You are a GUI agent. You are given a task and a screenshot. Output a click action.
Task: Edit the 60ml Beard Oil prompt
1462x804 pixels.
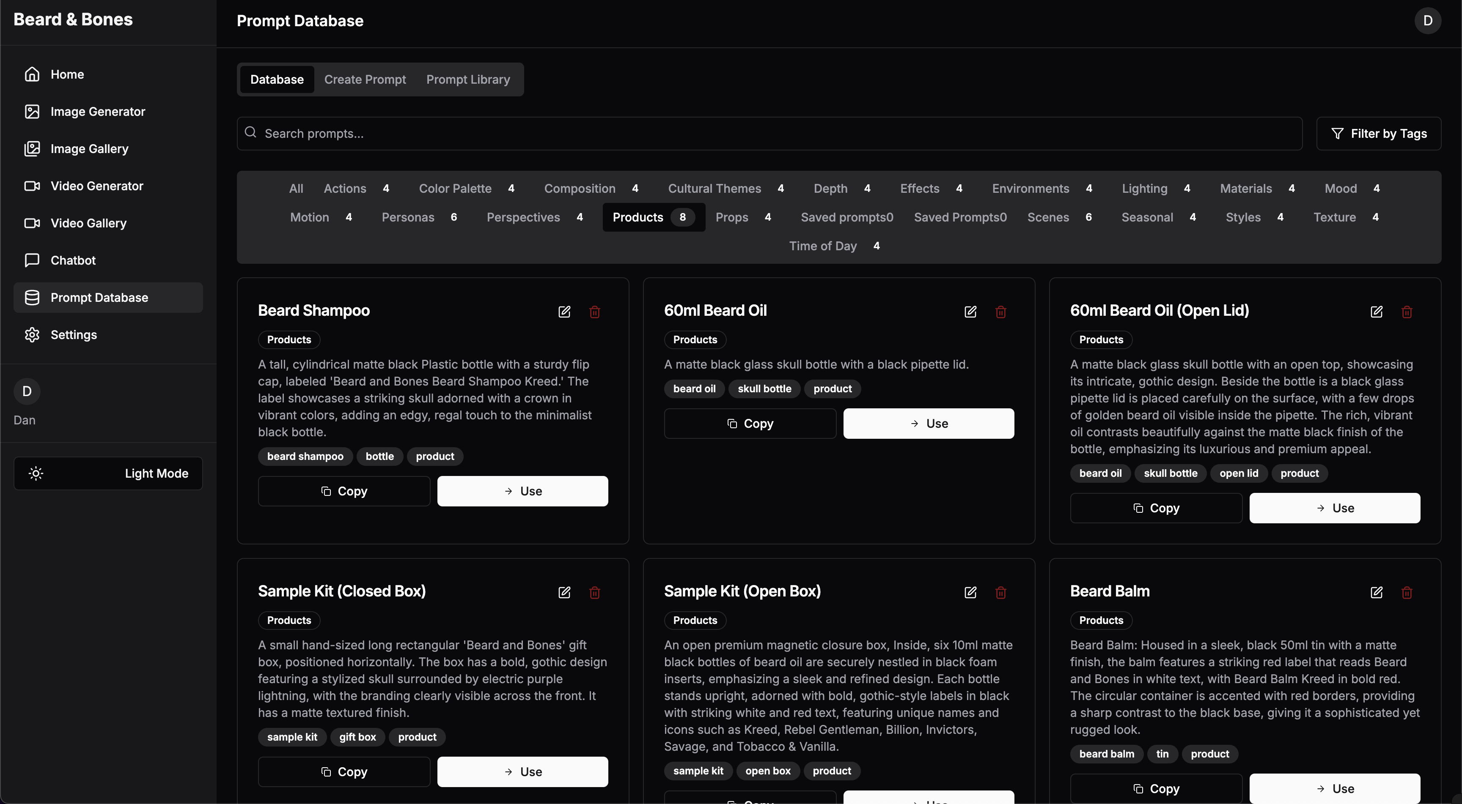970,312
